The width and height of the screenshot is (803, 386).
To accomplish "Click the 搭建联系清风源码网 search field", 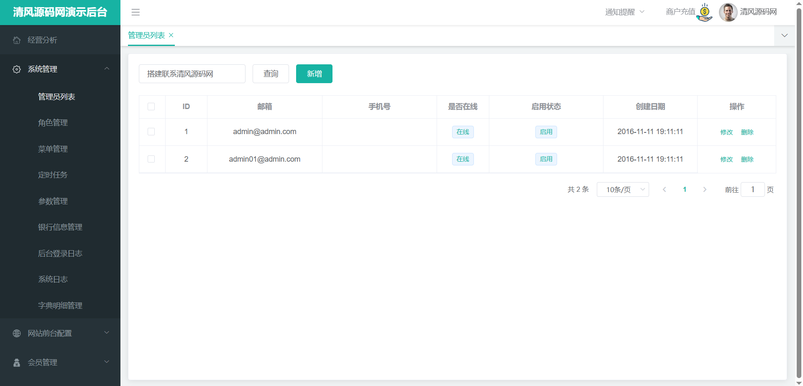I will pyautogui.click(x=192, y=74).
